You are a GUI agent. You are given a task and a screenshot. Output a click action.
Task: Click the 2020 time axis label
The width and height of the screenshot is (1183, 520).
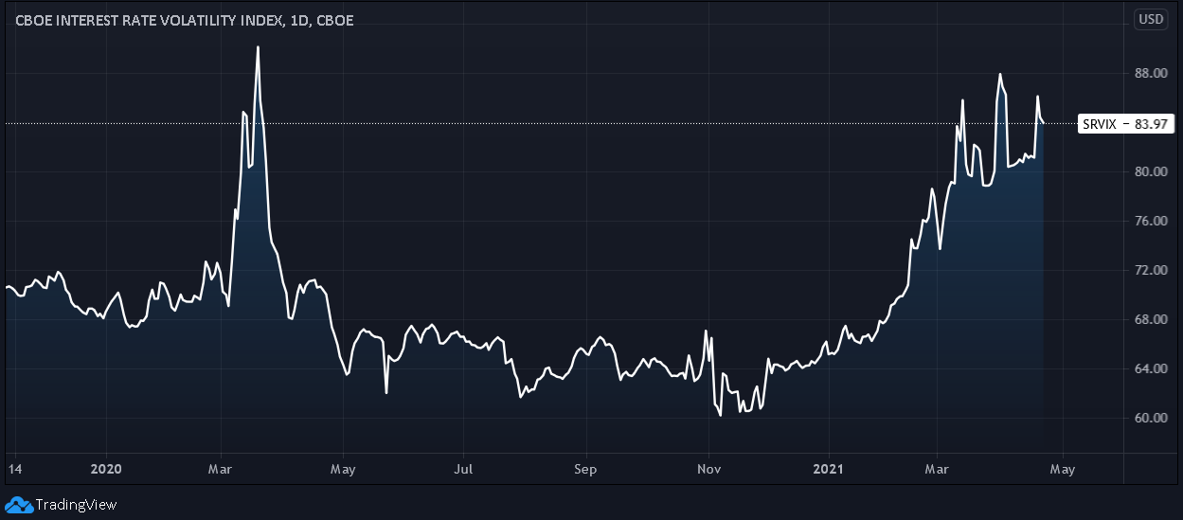[106, 468]
